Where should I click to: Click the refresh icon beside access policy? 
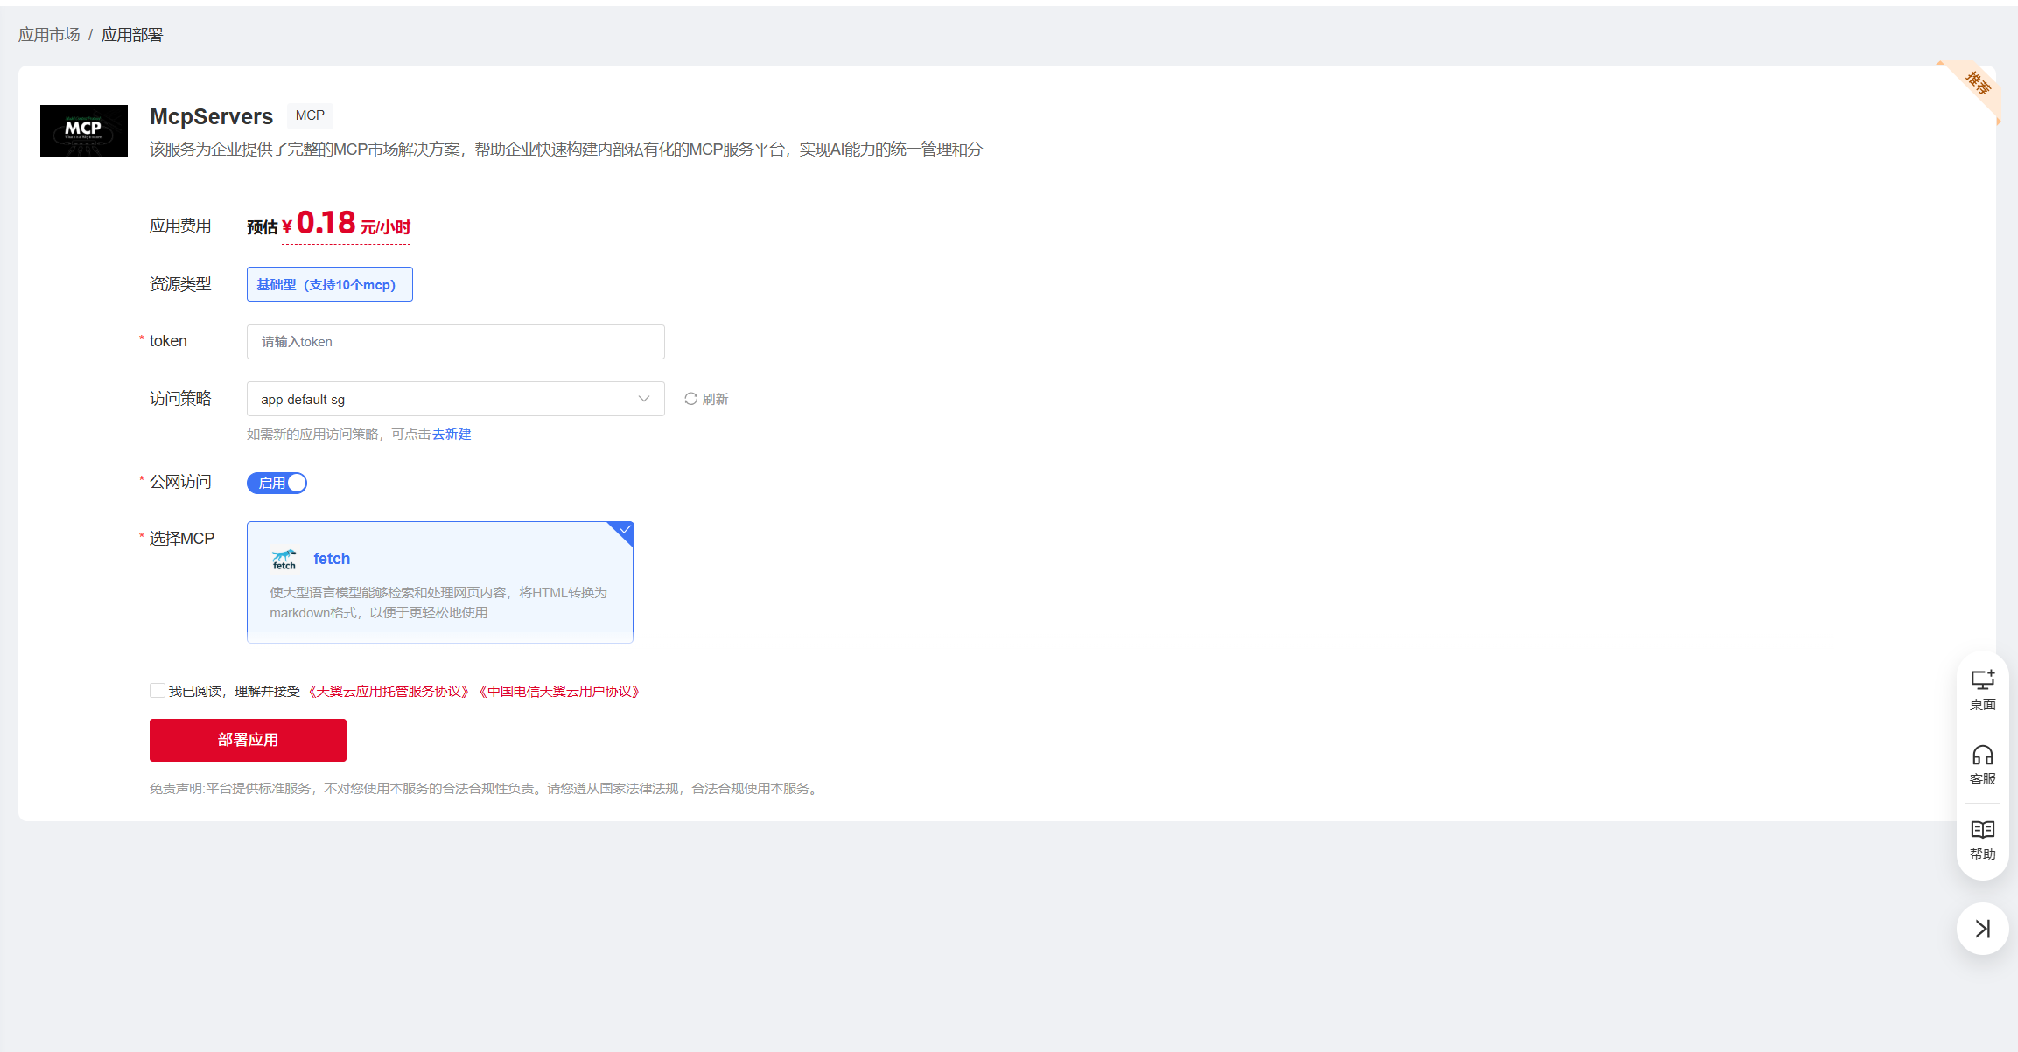tap(691, 399)
